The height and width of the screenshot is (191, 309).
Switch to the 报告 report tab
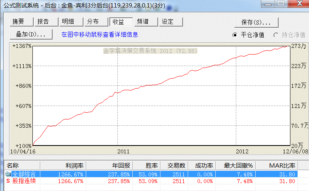pyautogui.click(x=46, y=22)
